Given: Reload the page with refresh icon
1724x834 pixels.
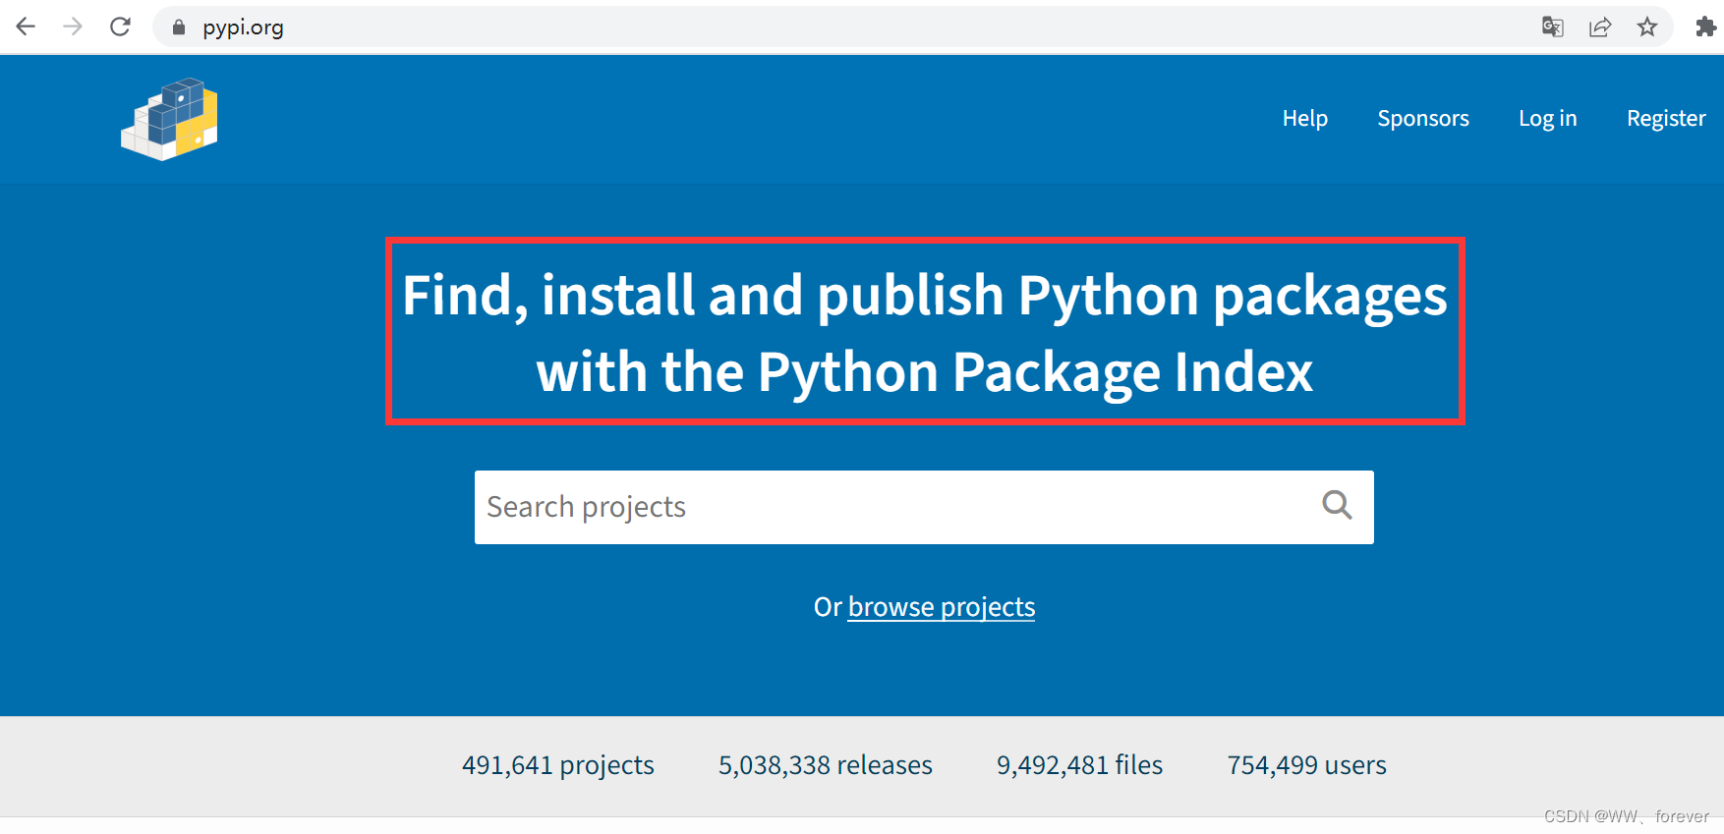Looking at the screenshot, I should [120, 27].
